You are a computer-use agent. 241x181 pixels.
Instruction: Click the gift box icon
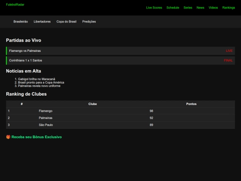coord(8,137)
